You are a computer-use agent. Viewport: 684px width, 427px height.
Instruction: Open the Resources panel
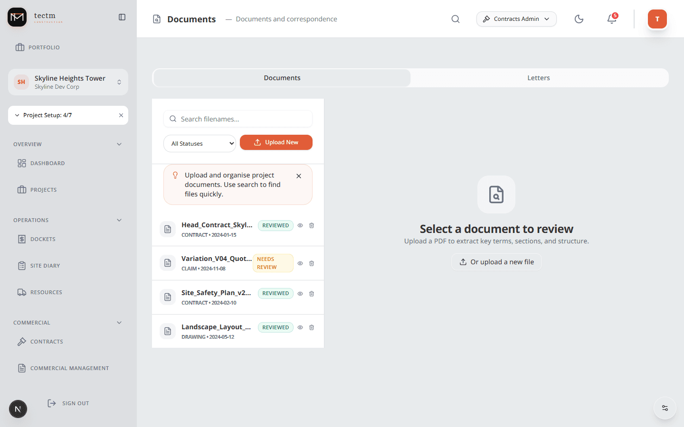46,292
